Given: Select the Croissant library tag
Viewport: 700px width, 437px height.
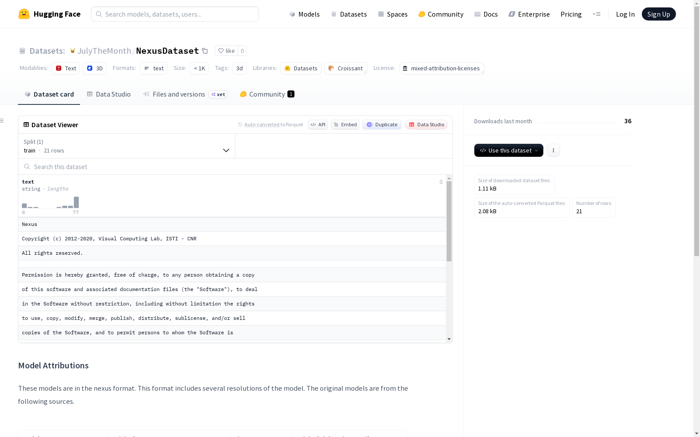Looking at the screenshot, I should (346, 68).
